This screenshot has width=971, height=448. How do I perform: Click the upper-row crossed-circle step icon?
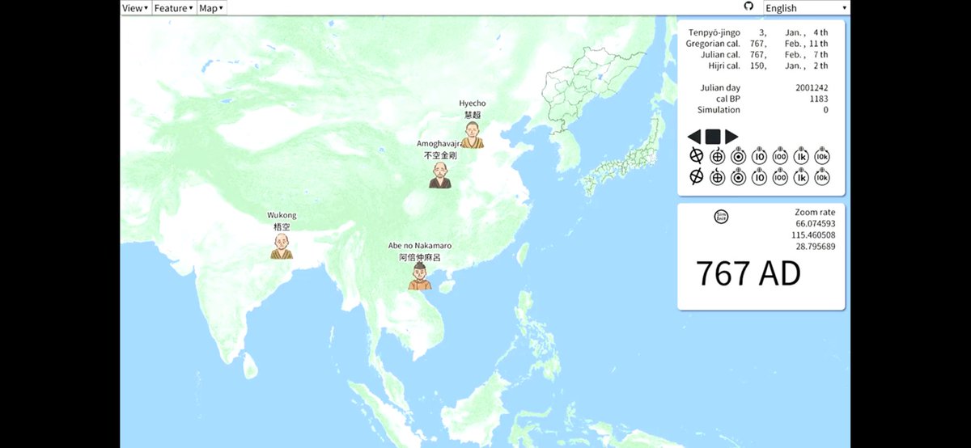(717, 155)
